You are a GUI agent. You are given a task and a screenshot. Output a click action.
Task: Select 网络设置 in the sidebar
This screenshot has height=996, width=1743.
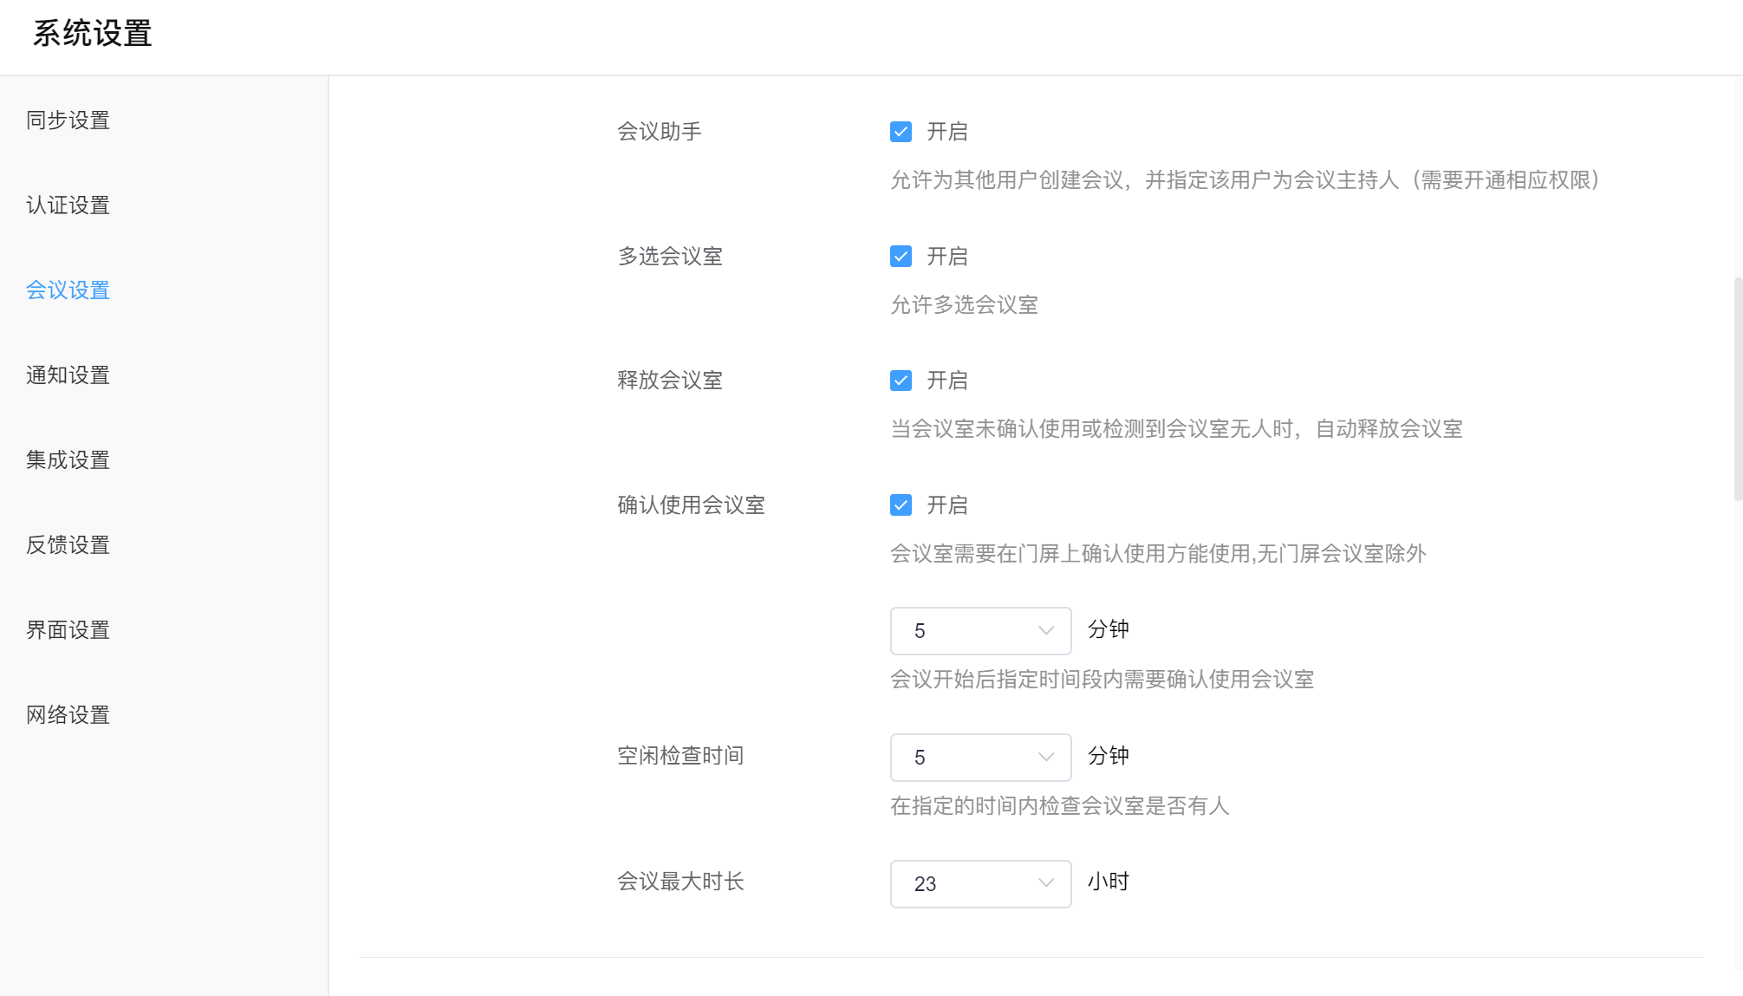click(x=68, y=715)
